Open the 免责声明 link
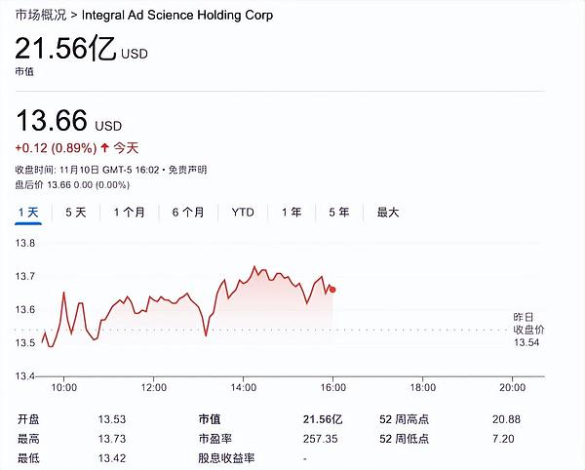Image resolution: width=585 pixels, height=470 pixels. (x=185, y=171)
